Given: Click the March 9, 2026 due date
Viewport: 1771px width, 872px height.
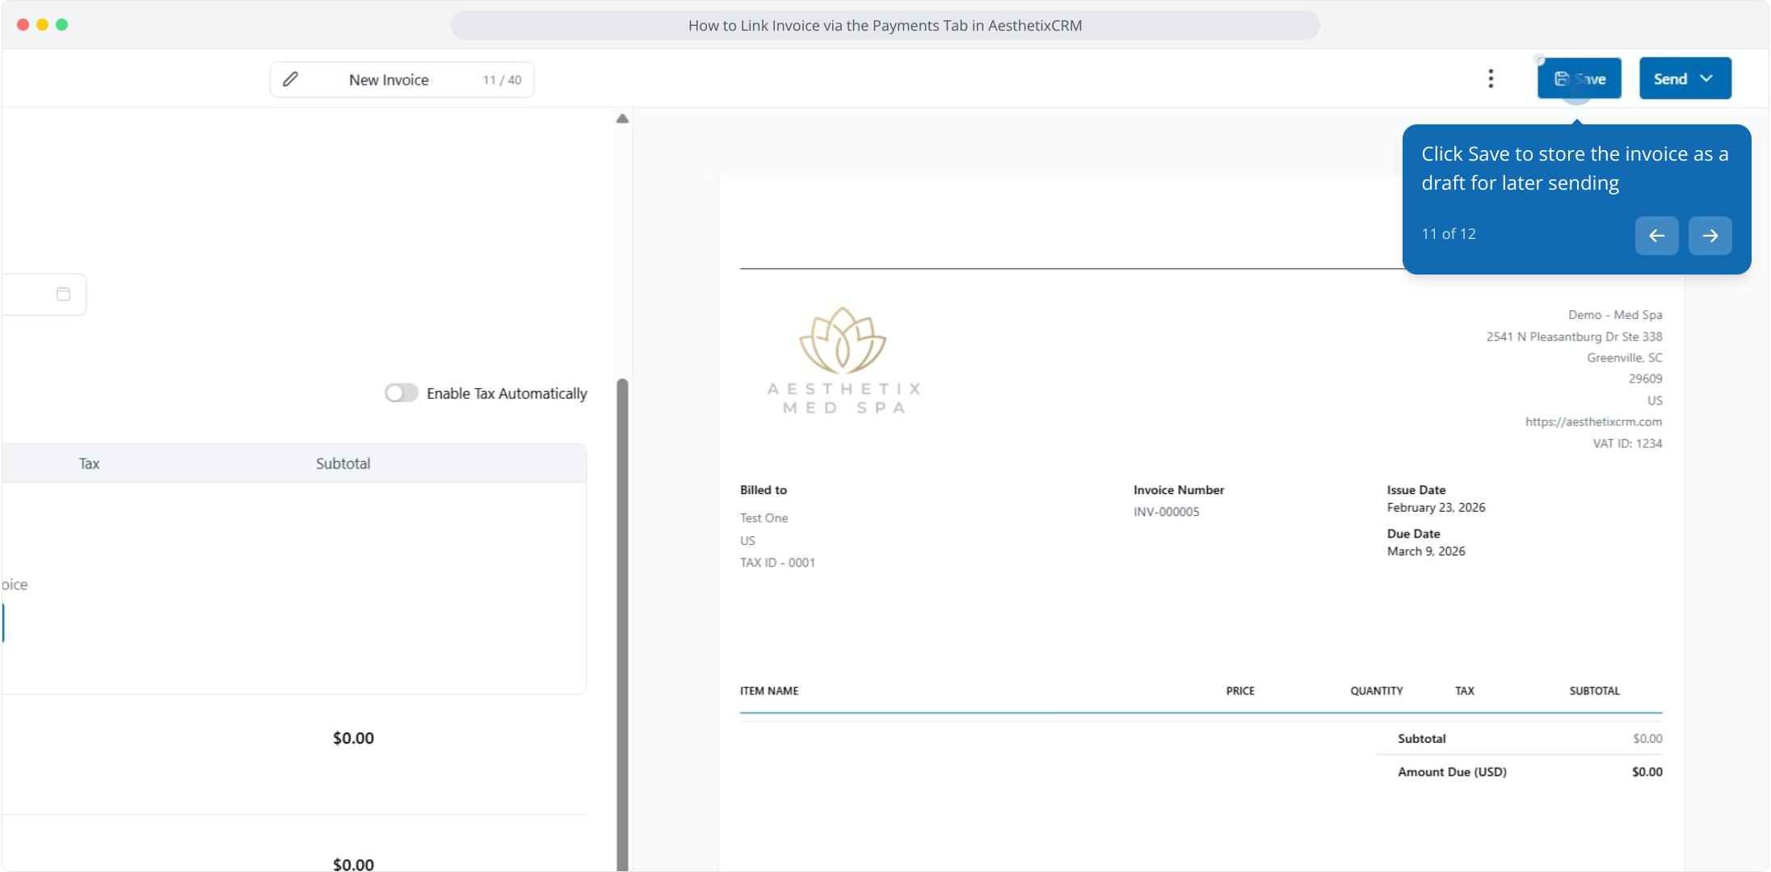Looking at the screenshot, I should (x=1425, y=551).
